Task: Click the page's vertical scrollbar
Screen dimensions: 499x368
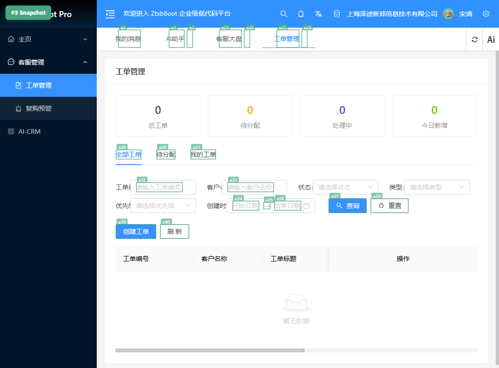Action: [498, 207]
